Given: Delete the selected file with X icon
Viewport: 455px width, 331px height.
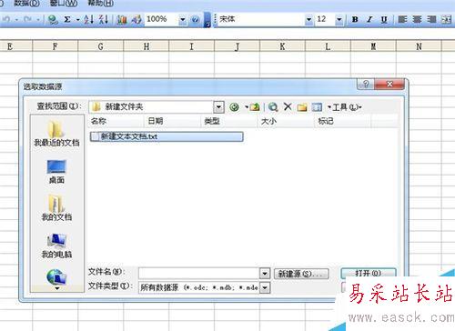Looking at the screenshot, I should (x=288, y=106).
